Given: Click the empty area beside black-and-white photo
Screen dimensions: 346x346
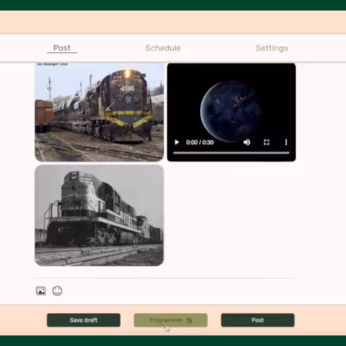Looking at the screenshot, I should (231, 215).
